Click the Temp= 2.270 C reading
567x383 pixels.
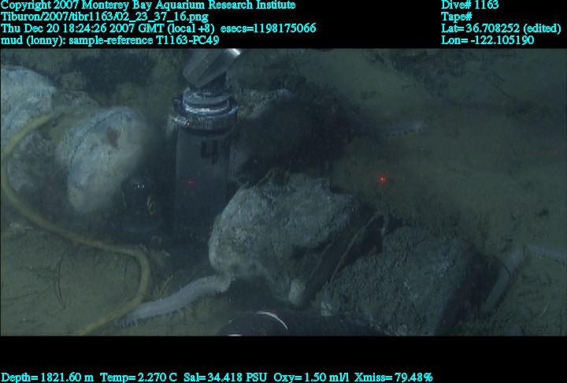(x=134, y=377)
